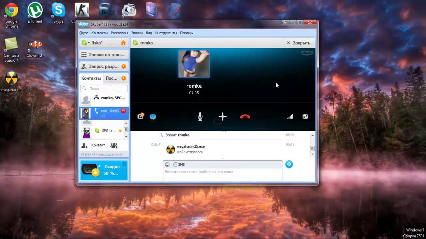Image resolution: width=426 pixels, height=239 pixels.
Task: Open the Вид menu
Action: click(149, 33)
